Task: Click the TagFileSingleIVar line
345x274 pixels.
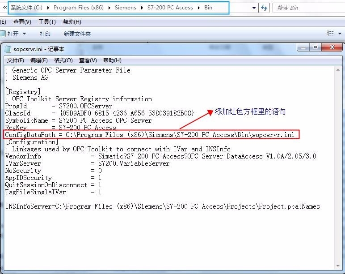Action: click(x=54, y=192)
